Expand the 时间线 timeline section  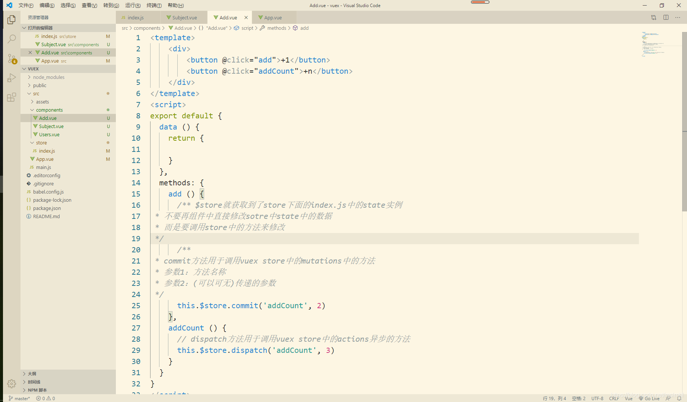[68, 382]
